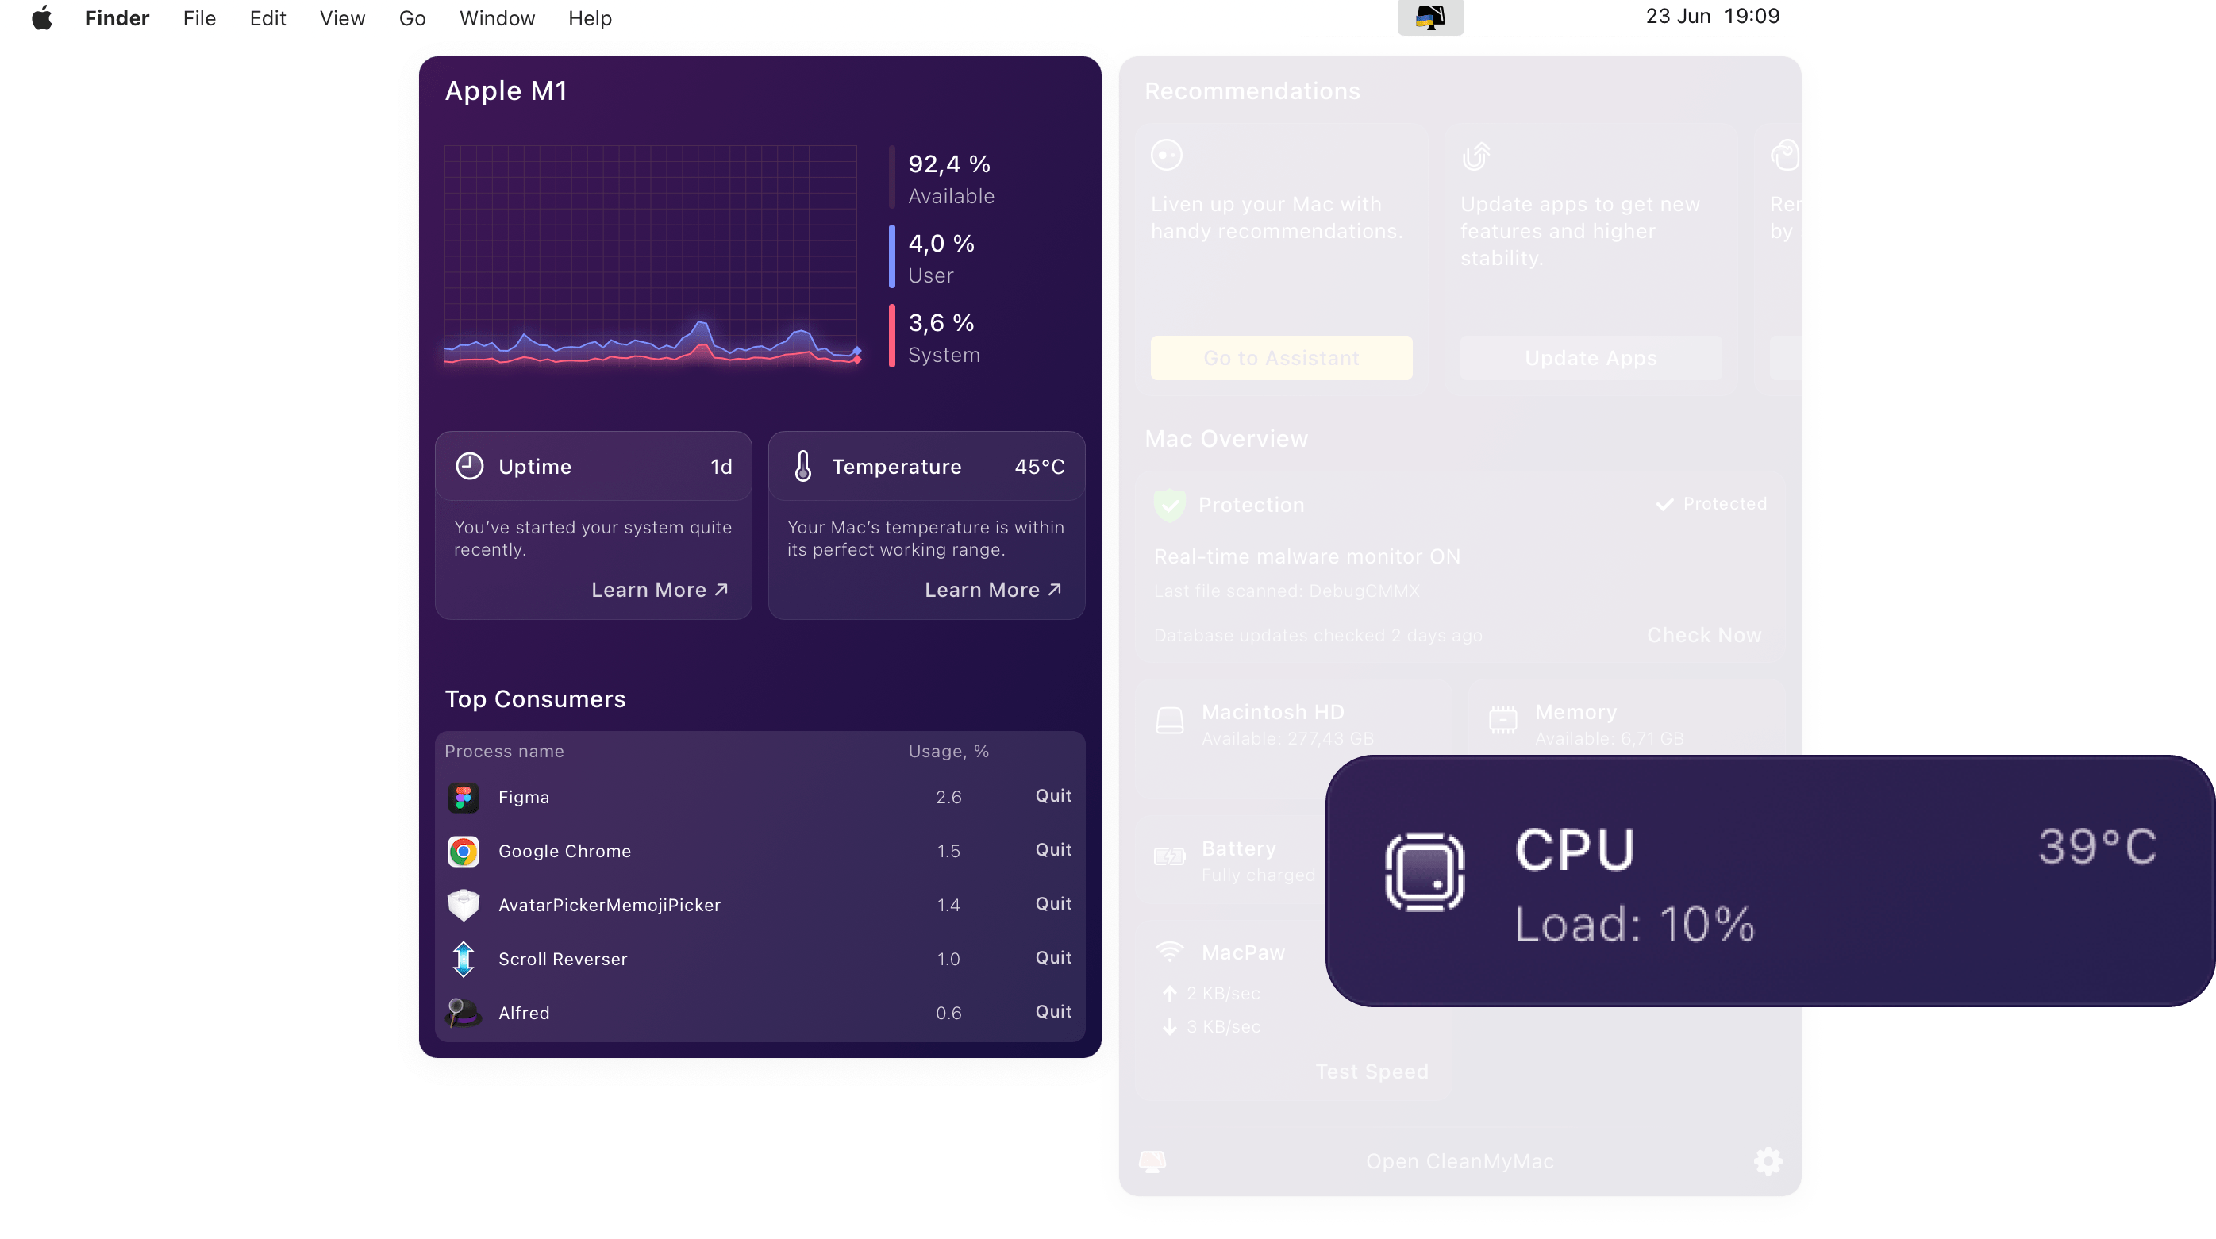Click the Go to Assistant button
This screenshot has width=2216, height=1239.
[1281, 358]
